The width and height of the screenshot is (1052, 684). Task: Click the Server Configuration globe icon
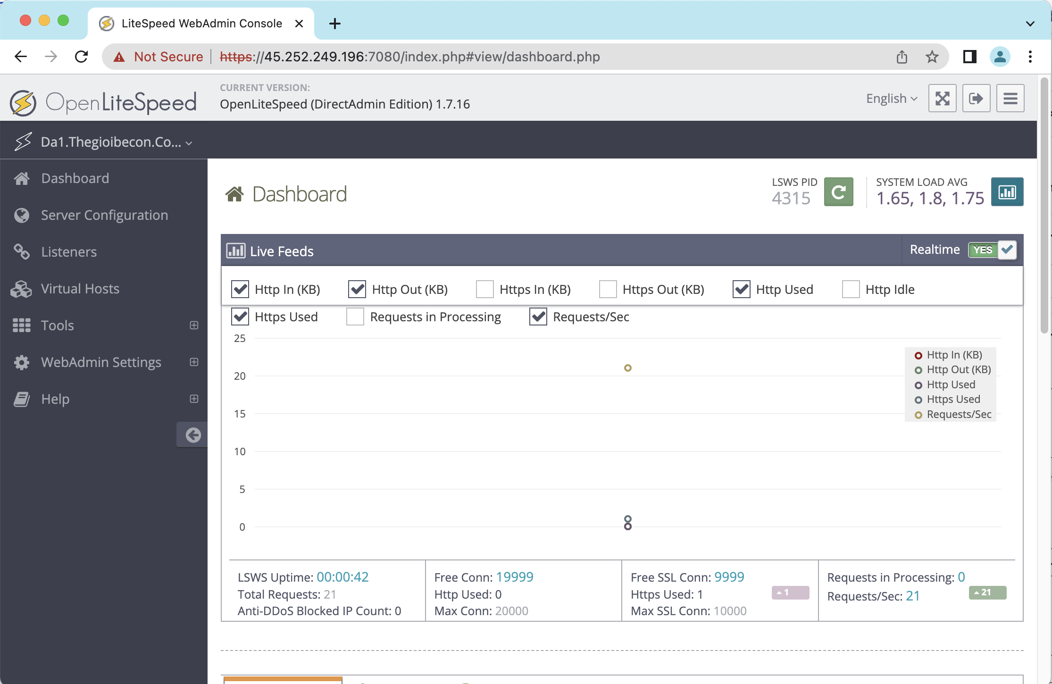tap(22, 215)
